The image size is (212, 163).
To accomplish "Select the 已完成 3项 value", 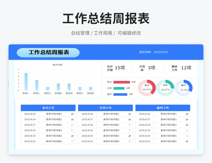I will click(151, 68).
